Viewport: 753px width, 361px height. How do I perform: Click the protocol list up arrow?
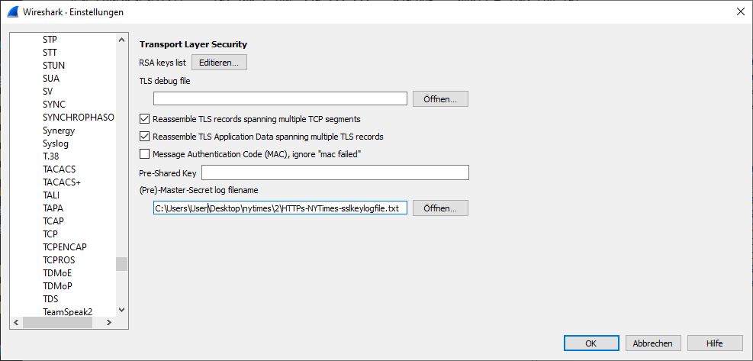tap(121, 40)
